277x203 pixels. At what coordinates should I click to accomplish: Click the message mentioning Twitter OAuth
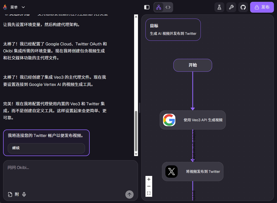[x=55, y=51]
